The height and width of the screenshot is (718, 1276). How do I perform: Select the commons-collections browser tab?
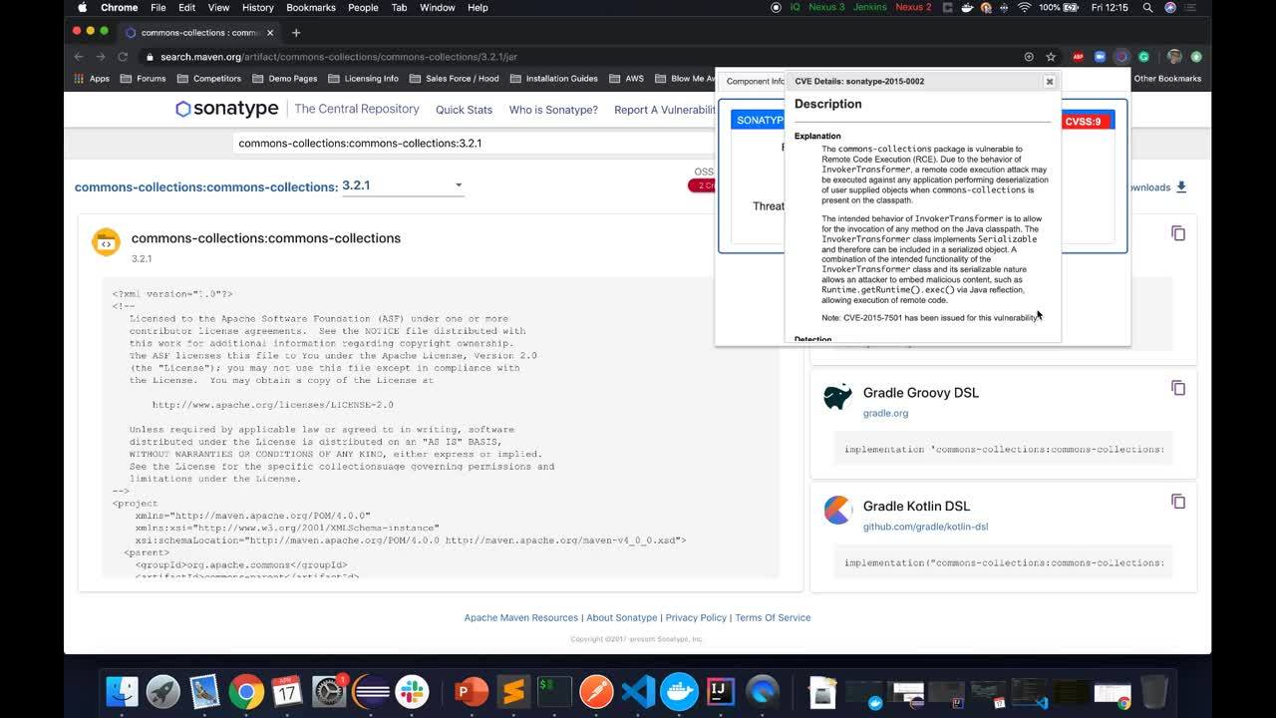click(199, 33)
